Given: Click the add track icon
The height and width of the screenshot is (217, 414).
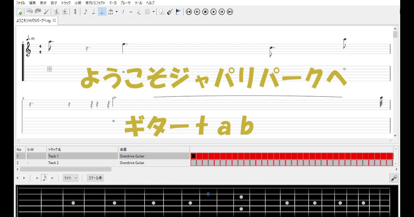Looking at the screenshot, I should pyautogui.click(x=56, y=12).
